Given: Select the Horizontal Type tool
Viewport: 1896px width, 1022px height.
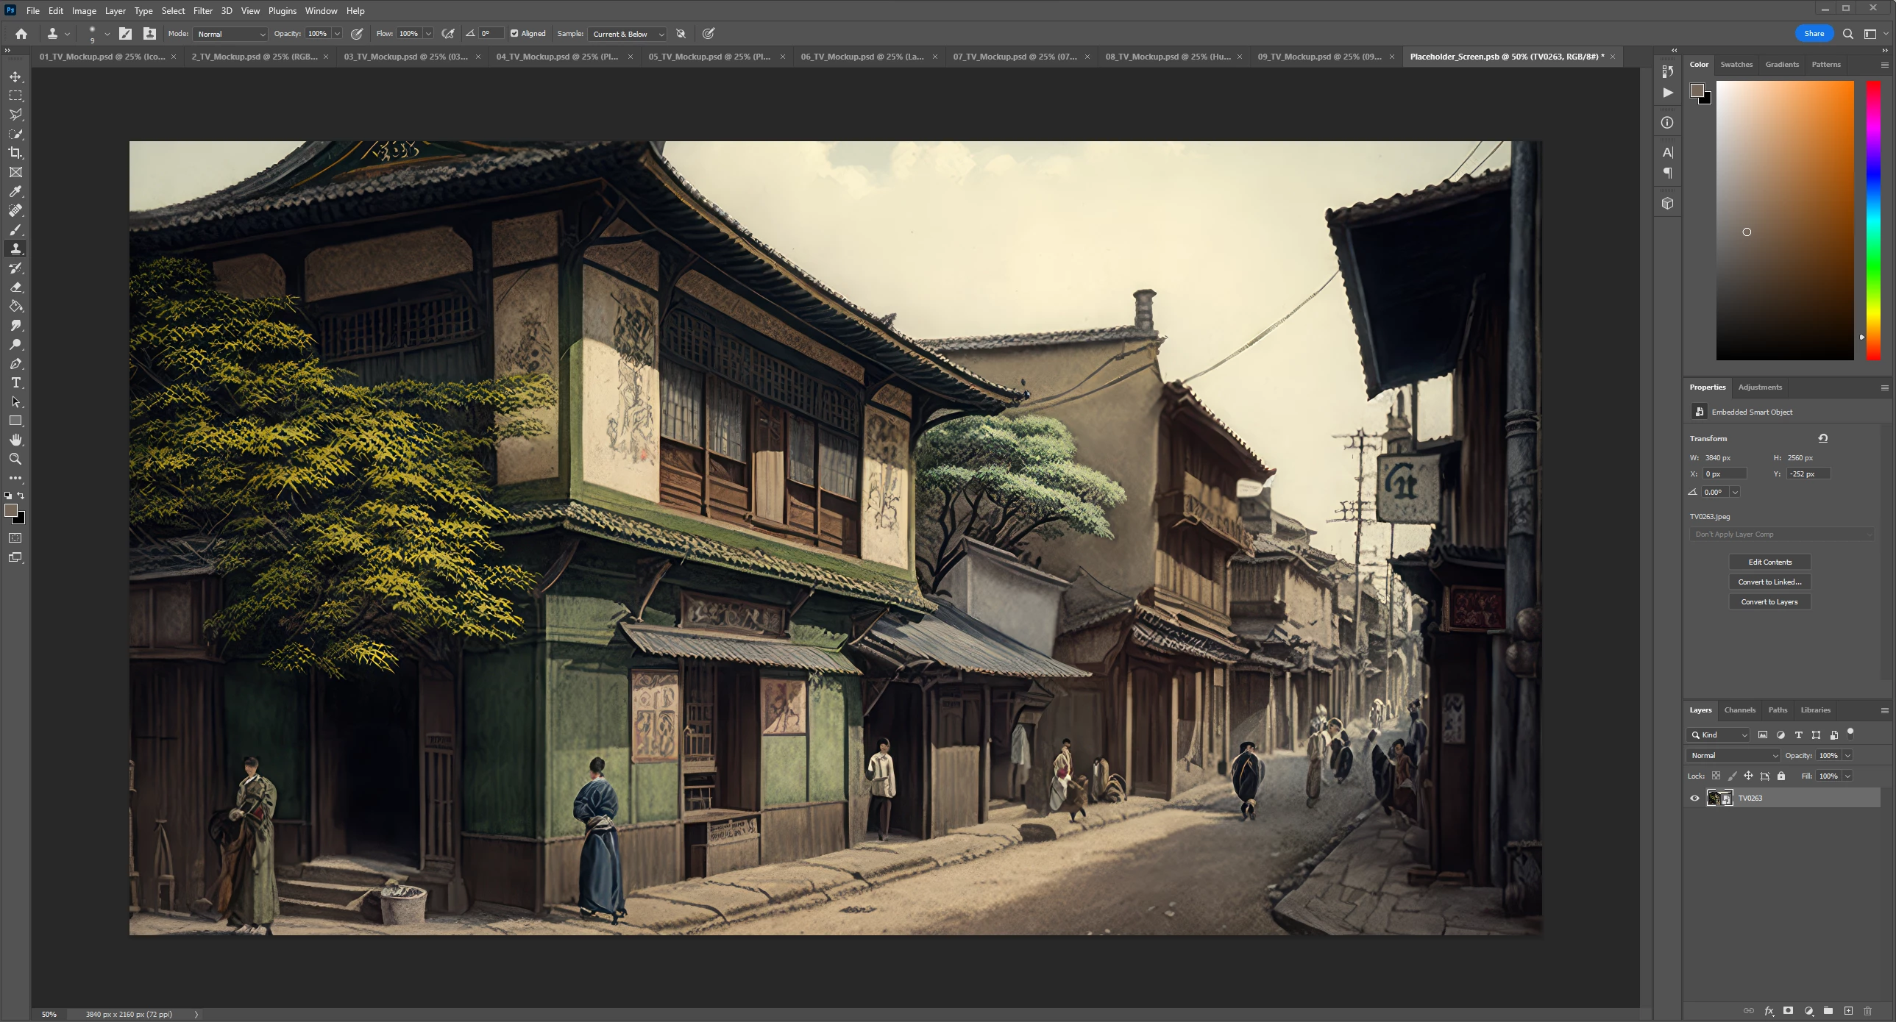Looking at the screenshot, I should click(15, 382).
